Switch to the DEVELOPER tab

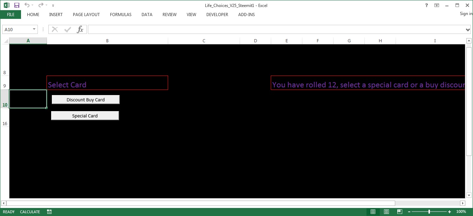pos(217,15)
